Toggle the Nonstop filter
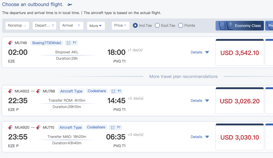 [x=17, y=26]
